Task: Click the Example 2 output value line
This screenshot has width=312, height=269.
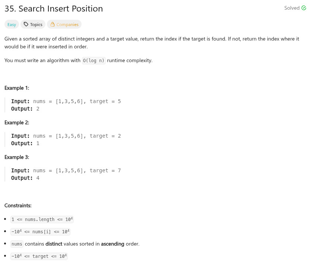Action: [x=25, y=143]
